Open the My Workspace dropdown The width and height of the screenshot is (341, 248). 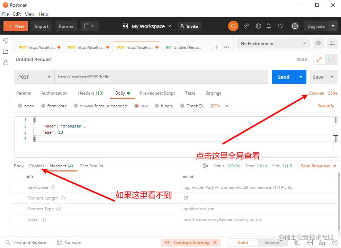147,26
